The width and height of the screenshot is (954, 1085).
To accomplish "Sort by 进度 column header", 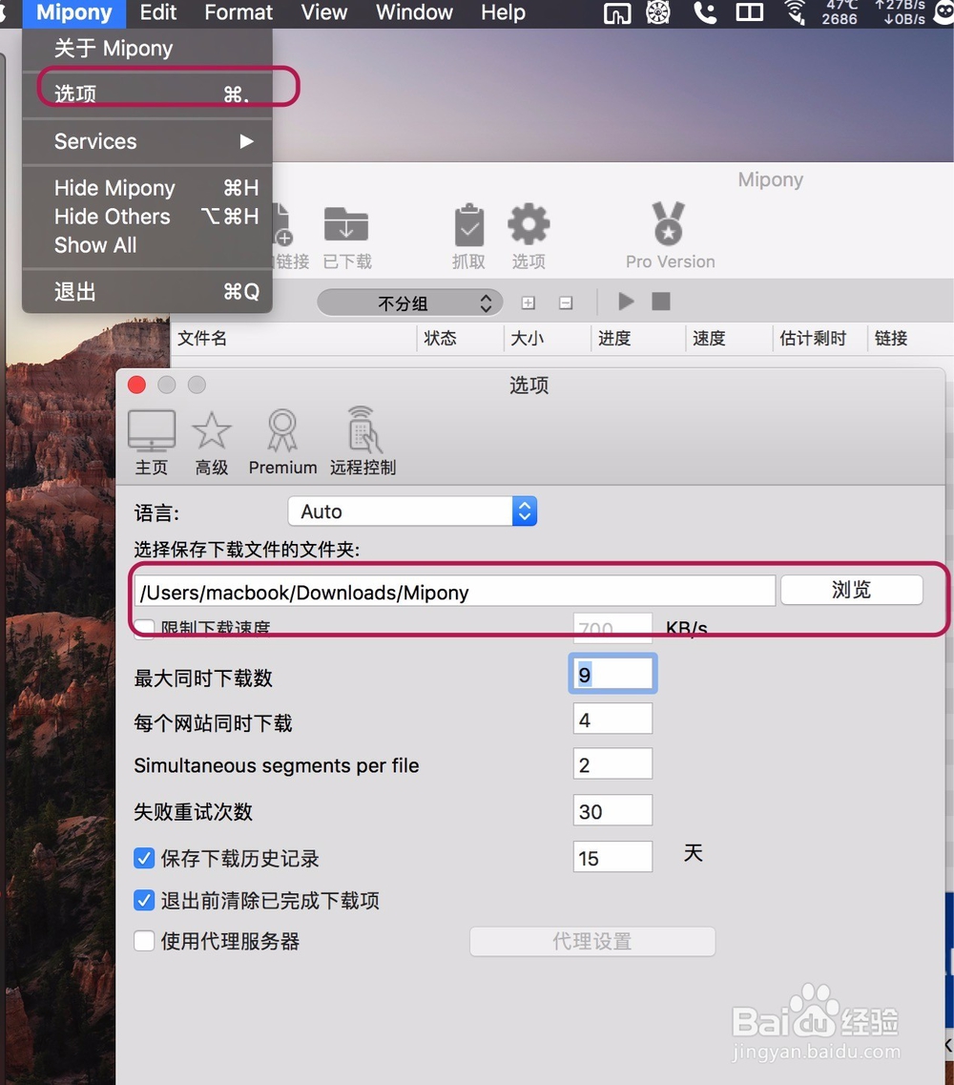I will (x=638, y=339).
